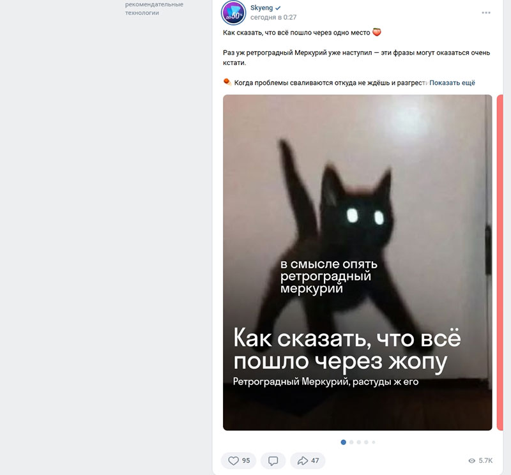Click the eye views counter icon

471,460
